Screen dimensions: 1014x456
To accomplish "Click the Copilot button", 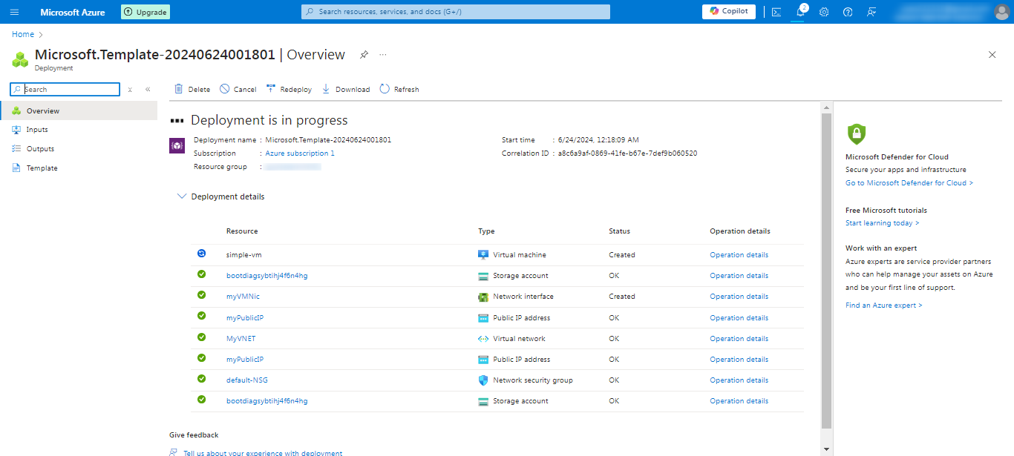I will tap(729, 11).
